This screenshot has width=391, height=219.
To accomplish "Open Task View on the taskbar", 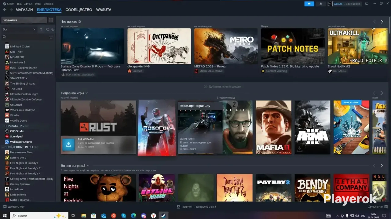I will pyautogui.click(x=73, y=216).
